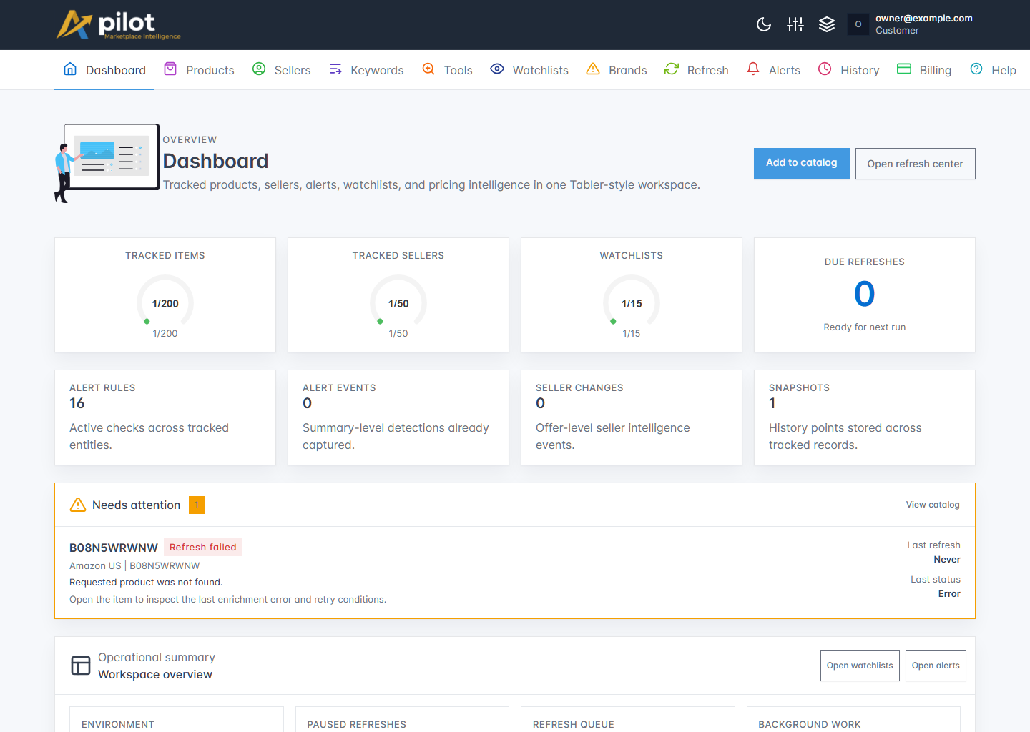This screenshot has width=1030, height=732.
Task: Click the Alerts bell icon
Action: pyautogui.click(x=753, y=69)
